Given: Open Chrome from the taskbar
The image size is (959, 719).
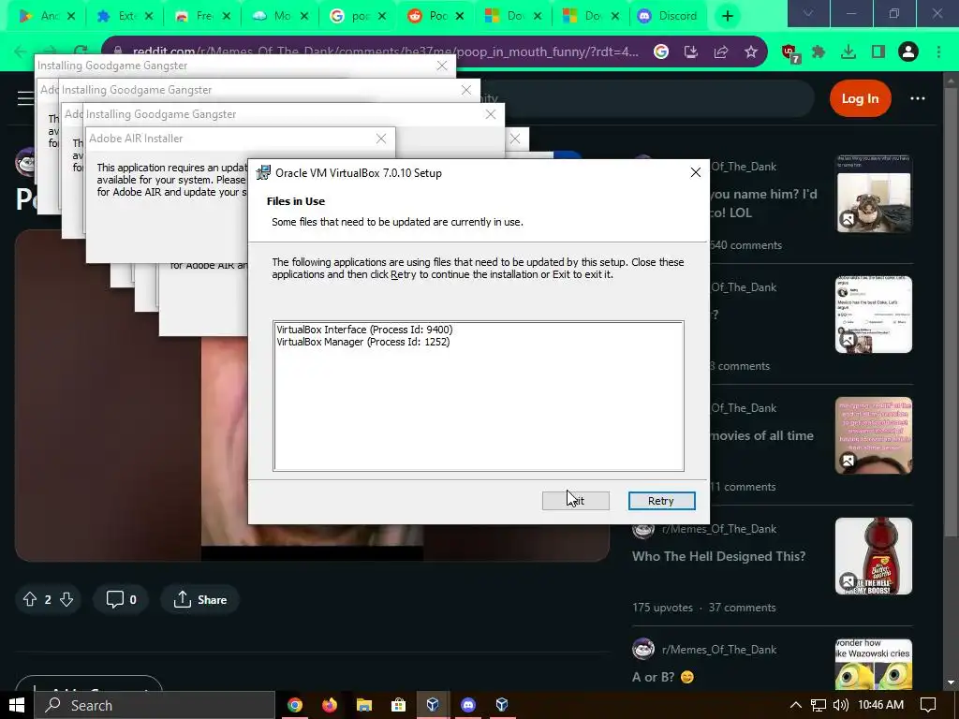Looking at the screenshot, I should coord(295,705).
